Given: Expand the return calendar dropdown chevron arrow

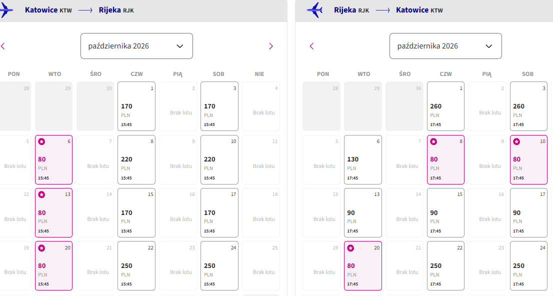Looking at the screenshot, I should [x=489, y=46].
